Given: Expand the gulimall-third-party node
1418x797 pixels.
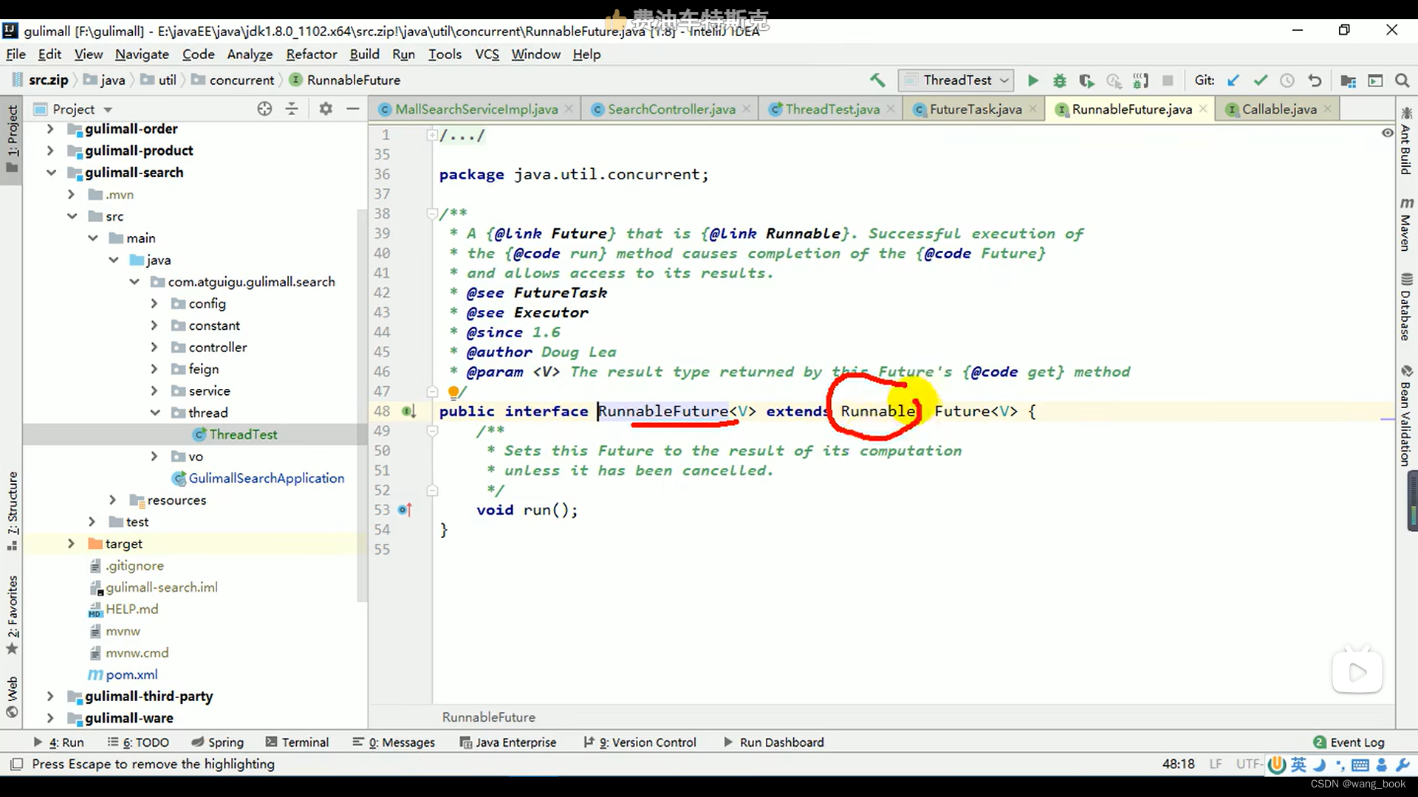Looking at the screenshot, I should coord(49,696).
